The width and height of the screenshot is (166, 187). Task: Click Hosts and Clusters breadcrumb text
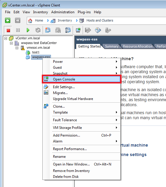click(x=100, y=21)
